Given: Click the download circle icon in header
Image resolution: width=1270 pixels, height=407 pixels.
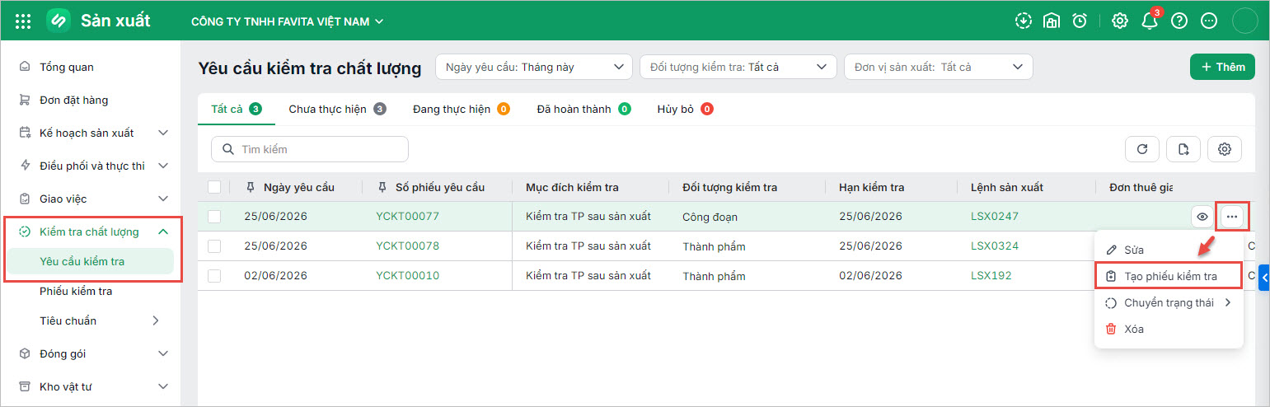Looking at the screenshot, I should coord(1024,21).
